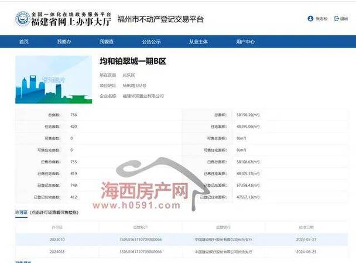Click the registered residential area value 47557.13

click(x=248, y=197)
